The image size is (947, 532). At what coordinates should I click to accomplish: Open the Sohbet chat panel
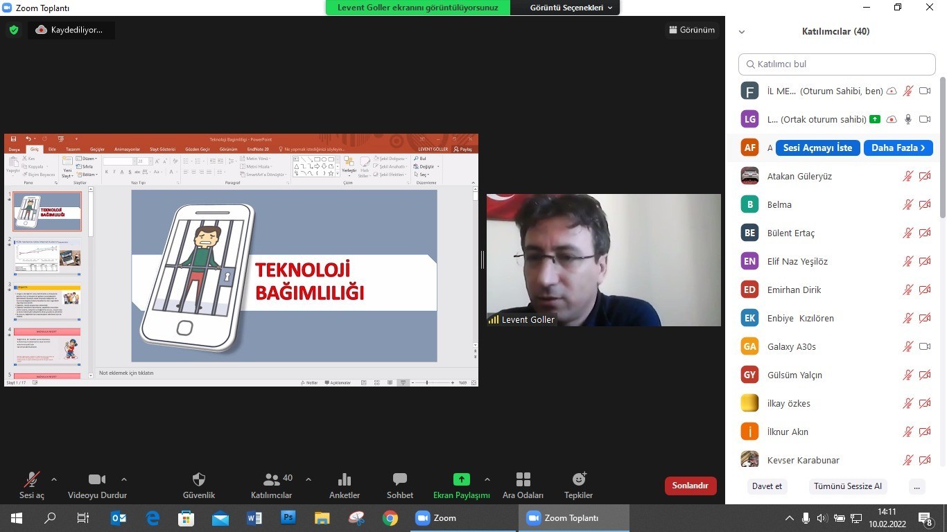399,480
